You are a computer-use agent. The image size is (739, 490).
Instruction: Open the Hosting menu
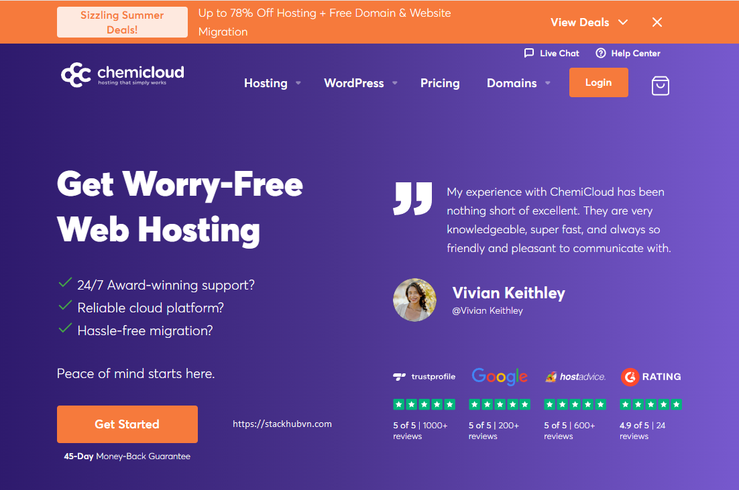tap(266, 83)
